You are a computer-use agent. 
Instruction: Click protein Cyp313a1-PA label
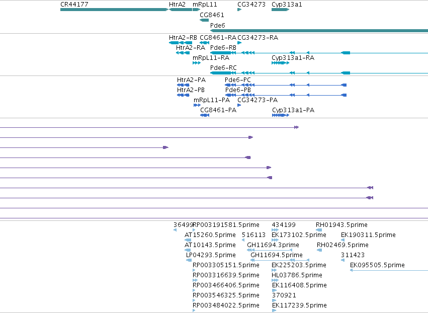293,110
